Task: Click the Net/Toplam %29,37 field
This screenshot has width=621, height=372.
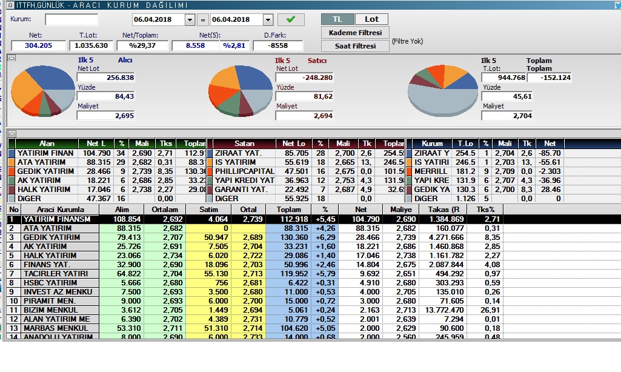Action: (x=142, y=45)
